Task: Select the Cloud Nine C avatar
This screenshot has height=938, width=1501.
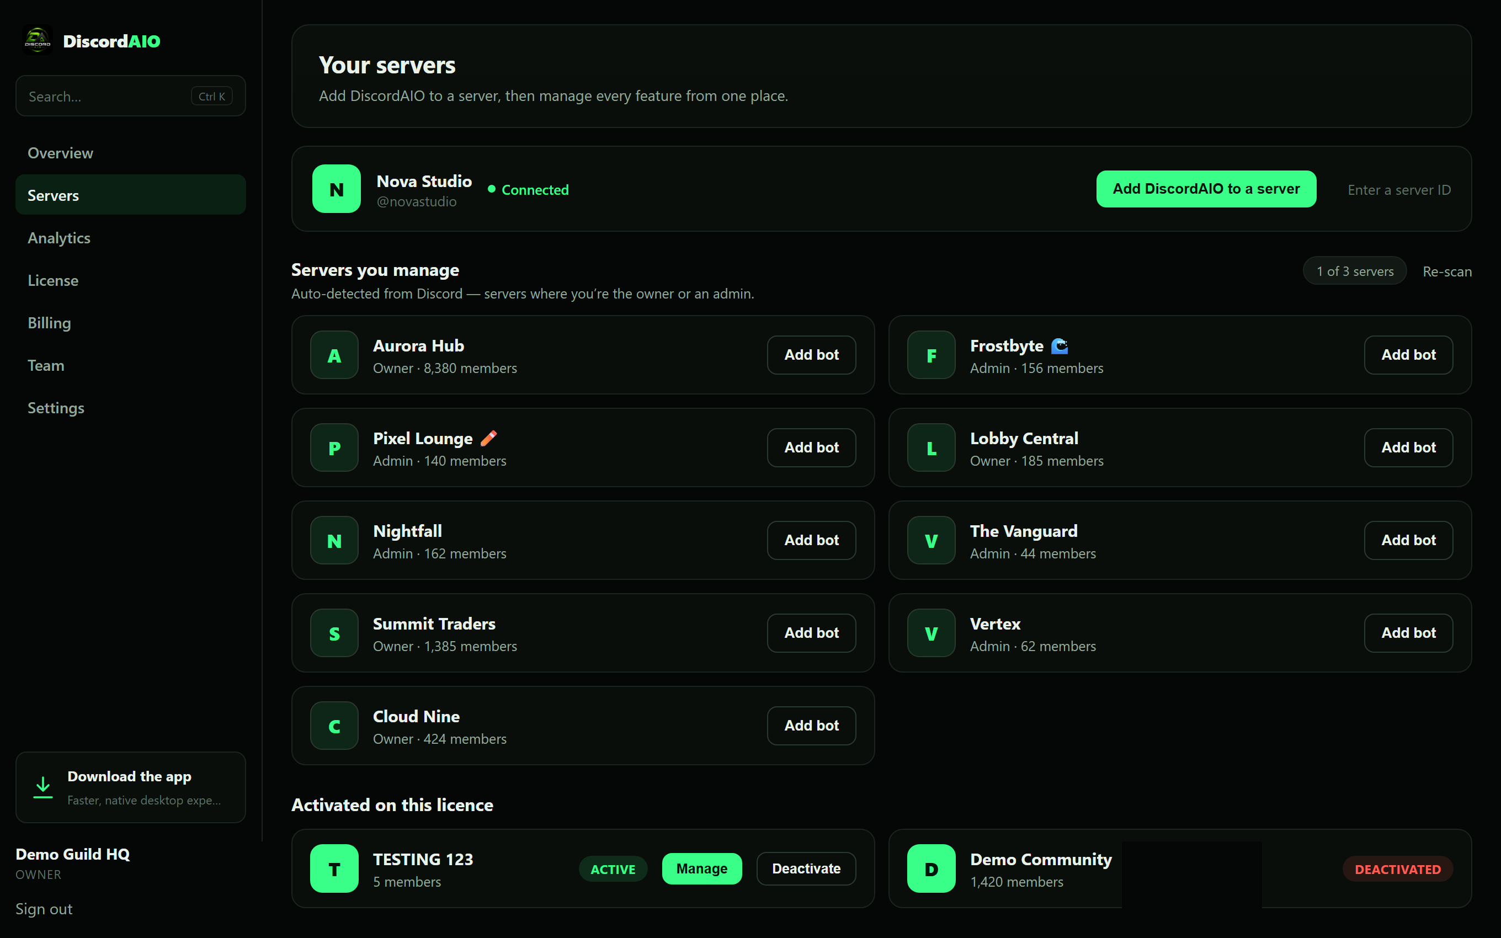Action: click(x=334, y=726)
